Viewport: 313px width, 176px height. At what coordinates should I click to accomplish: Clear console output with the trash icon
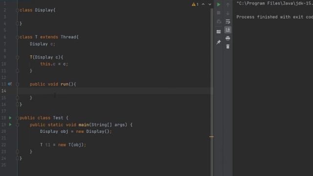tap(228, 46)
